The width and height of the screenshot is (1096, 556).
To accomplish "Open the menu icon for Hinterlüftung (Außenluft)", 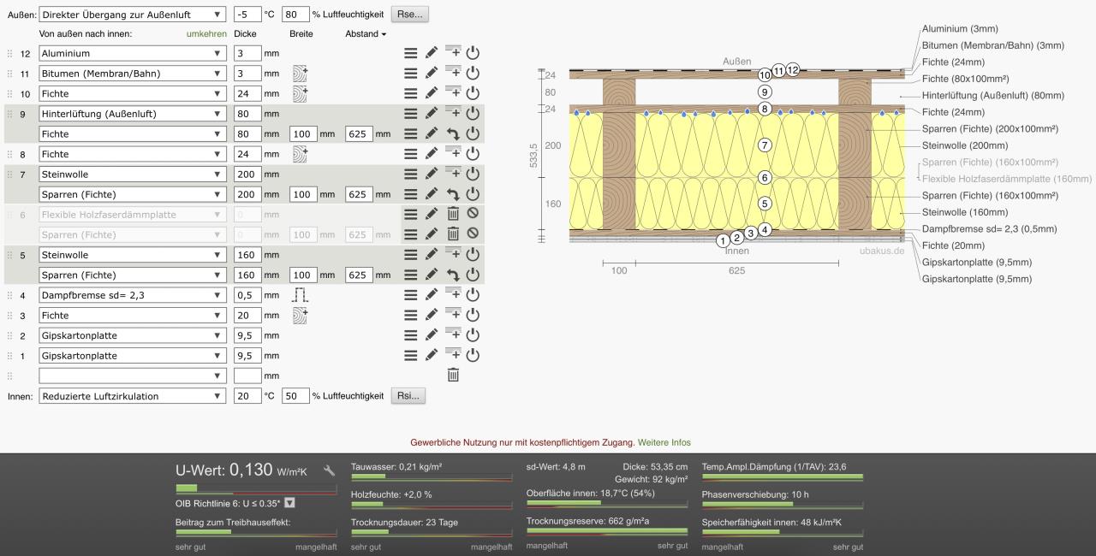I will [x=411, y=114].
